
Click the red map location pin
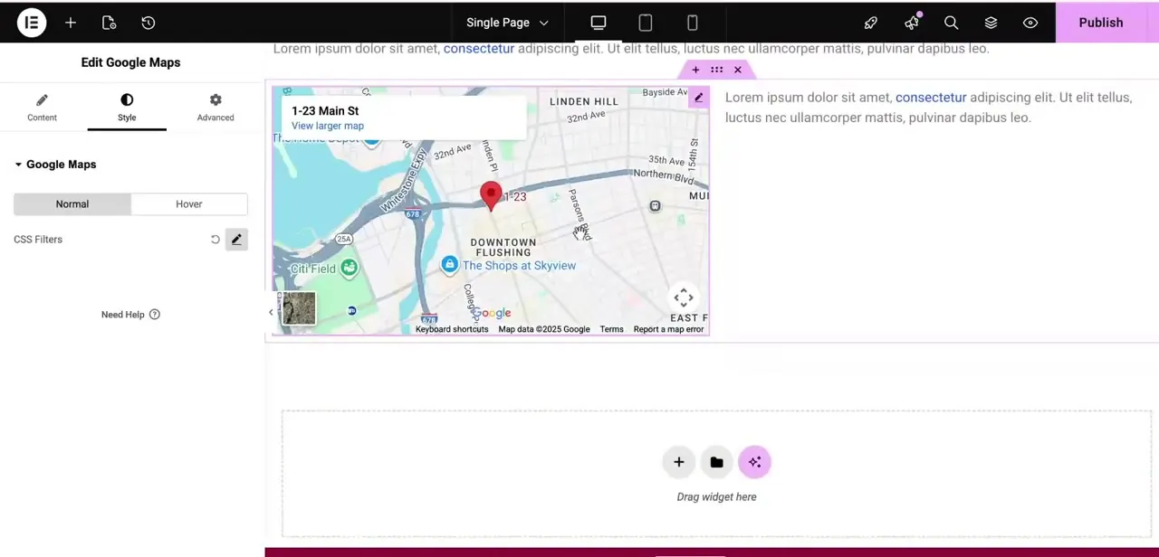click(x=491, y=196)
